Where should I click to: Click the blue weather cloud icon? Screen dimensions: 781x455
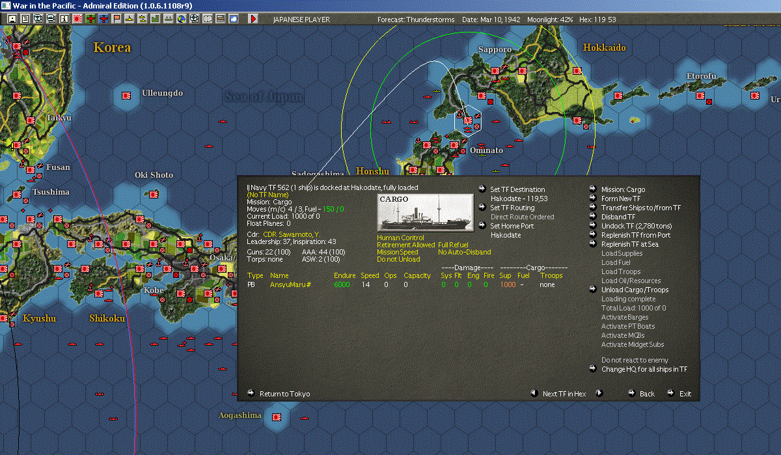coord(233,19)
